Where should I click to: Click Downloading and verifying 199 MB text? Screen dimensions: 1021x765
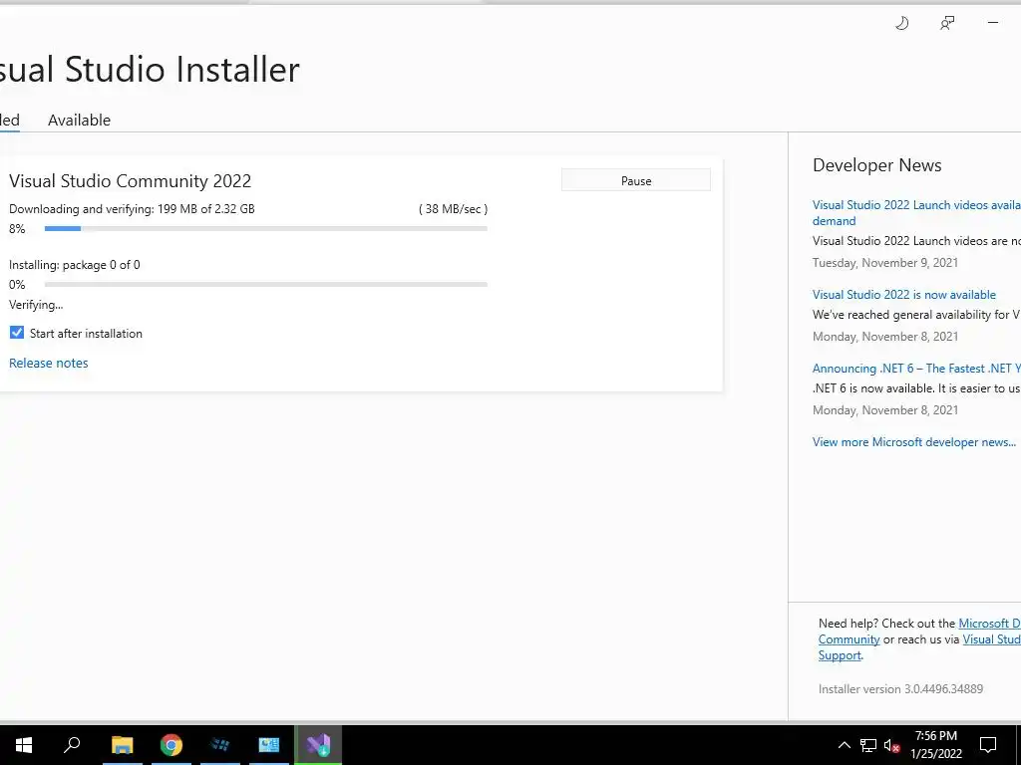click(x=132, y=209)
